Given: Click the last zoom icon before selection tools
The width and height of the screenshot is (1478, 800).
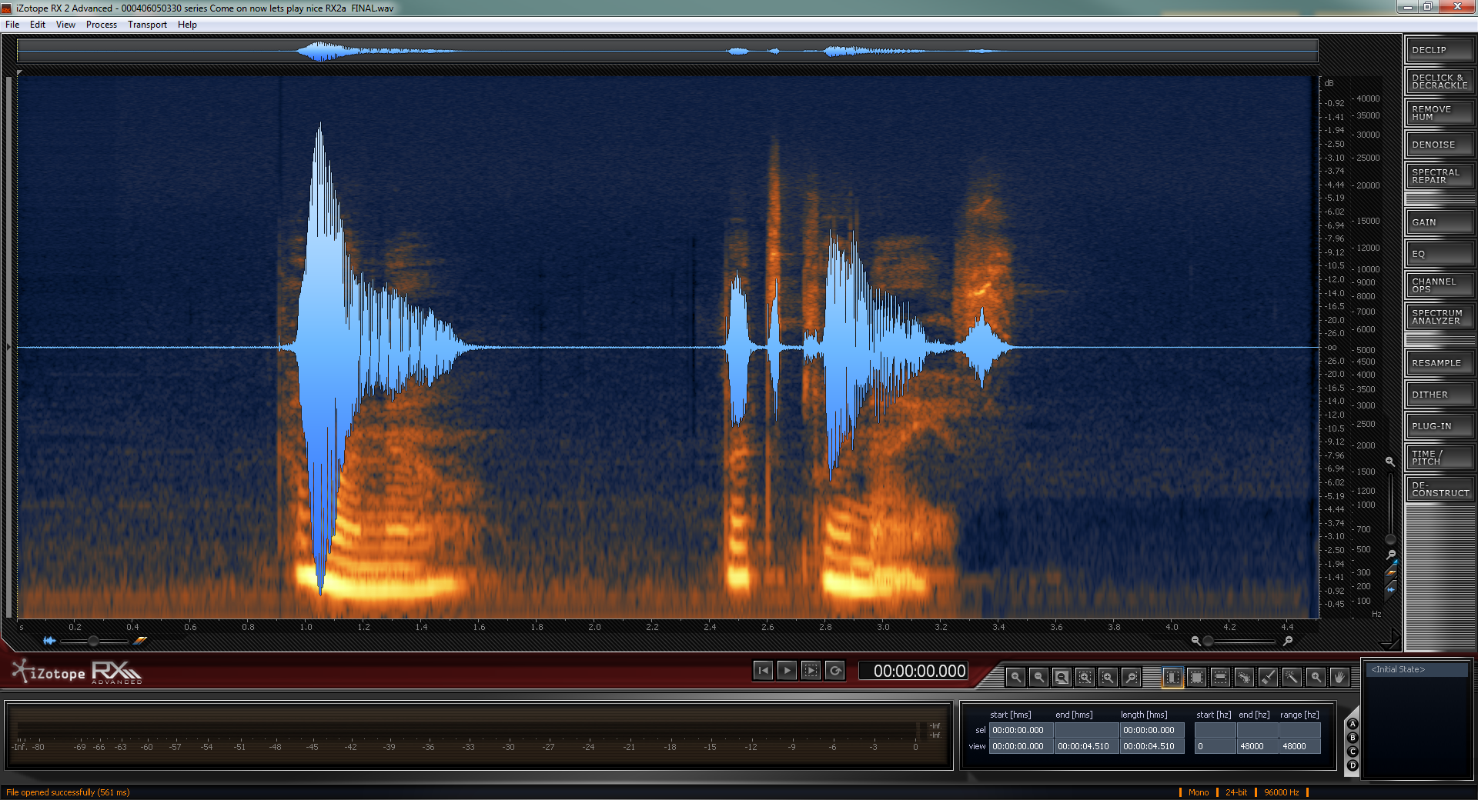Looking at the screenshot, I should click(x=1132, y=677).
